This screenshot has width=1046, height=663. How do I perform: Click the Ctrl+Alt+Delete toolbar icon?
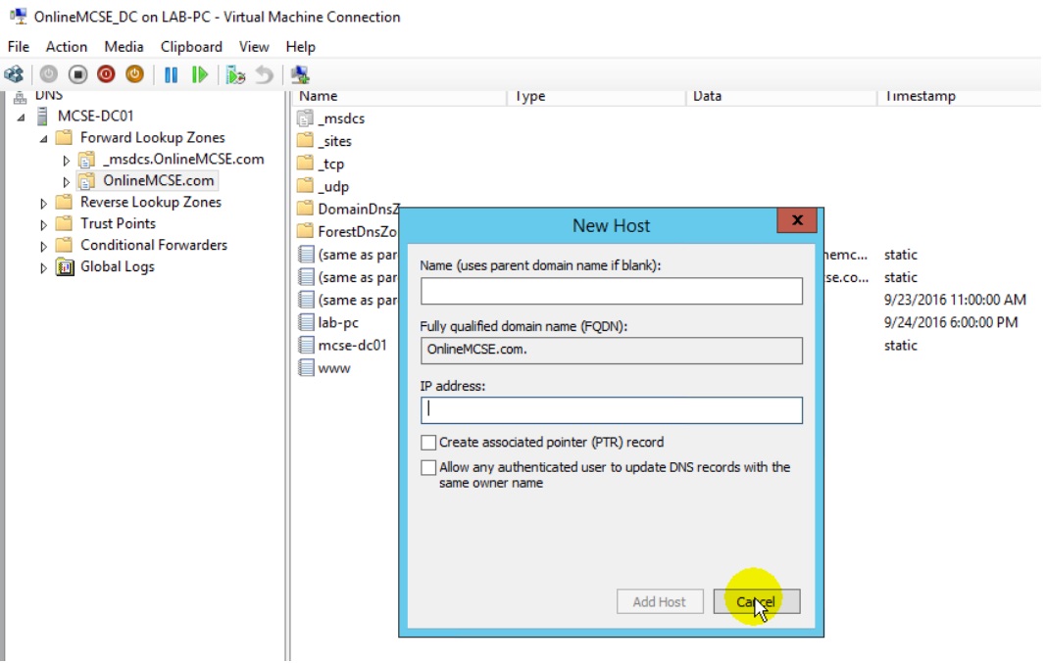click(14, 74)
